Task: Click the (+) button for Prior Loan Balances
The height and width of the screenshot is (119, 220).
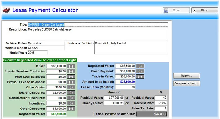Action: tap(71, 77)
